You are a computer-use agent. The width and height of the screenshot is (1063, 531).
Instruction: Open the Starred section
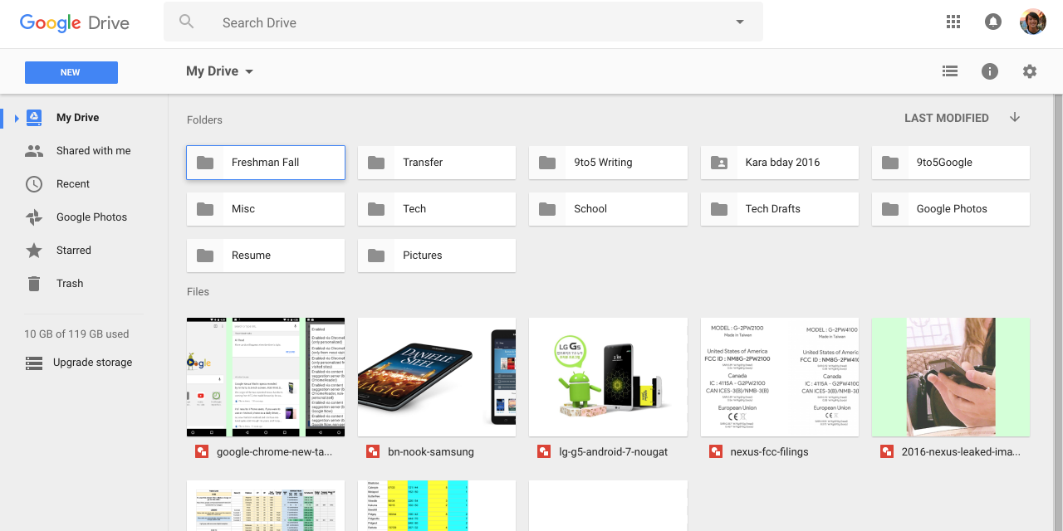pyautogui.click(x=73, y=251)
